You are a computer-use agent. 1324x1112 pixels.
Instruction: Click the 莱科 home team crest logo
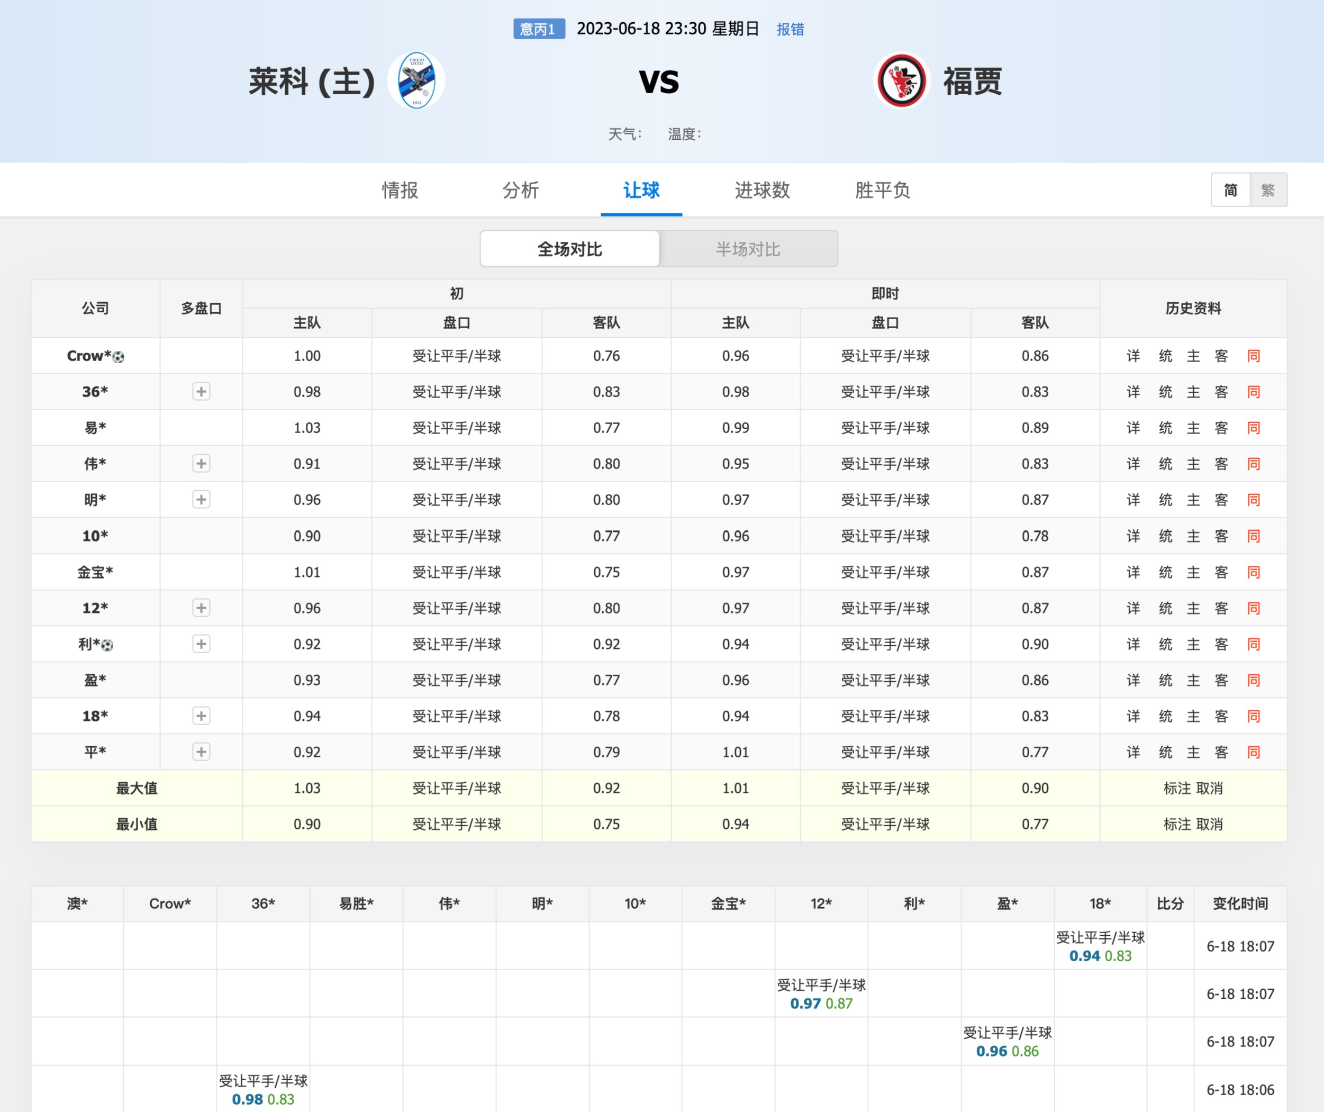(416, 81)
